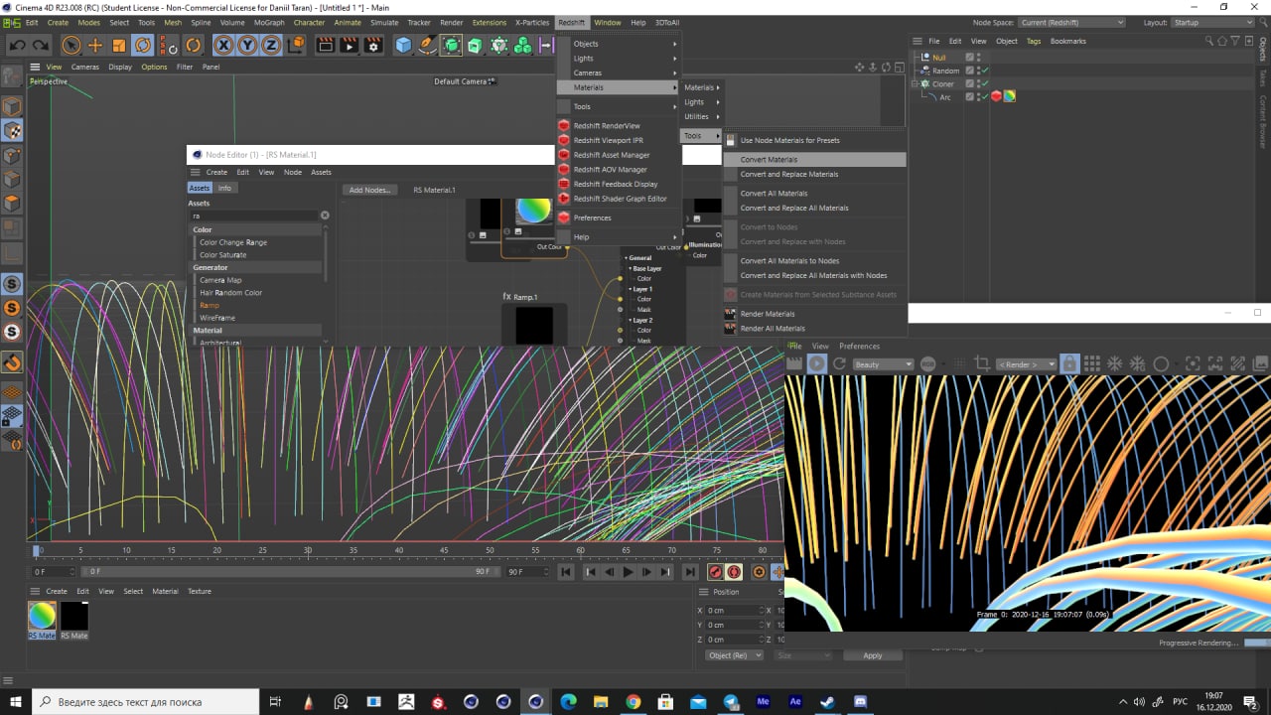This screenshot has height=715, width=1271.
Task: Disable the Cloner object green checkmark
Action: [983, 83]
